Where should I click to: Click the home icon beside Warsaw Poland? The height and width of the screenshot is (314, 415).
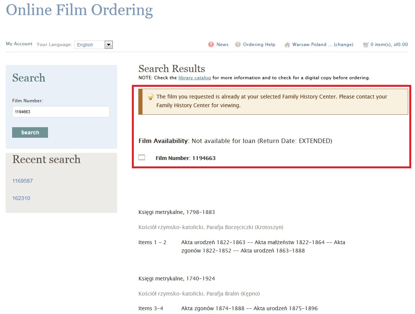point(287,45)
